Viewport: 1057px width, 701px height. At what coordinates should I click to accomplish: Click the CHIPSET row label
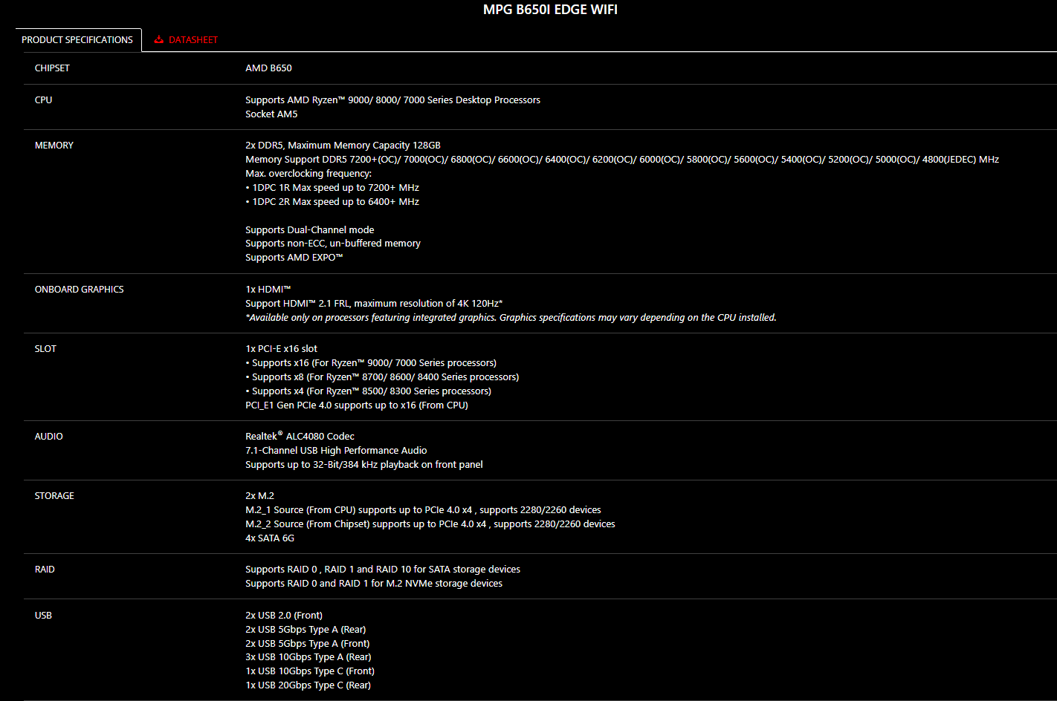52,68
